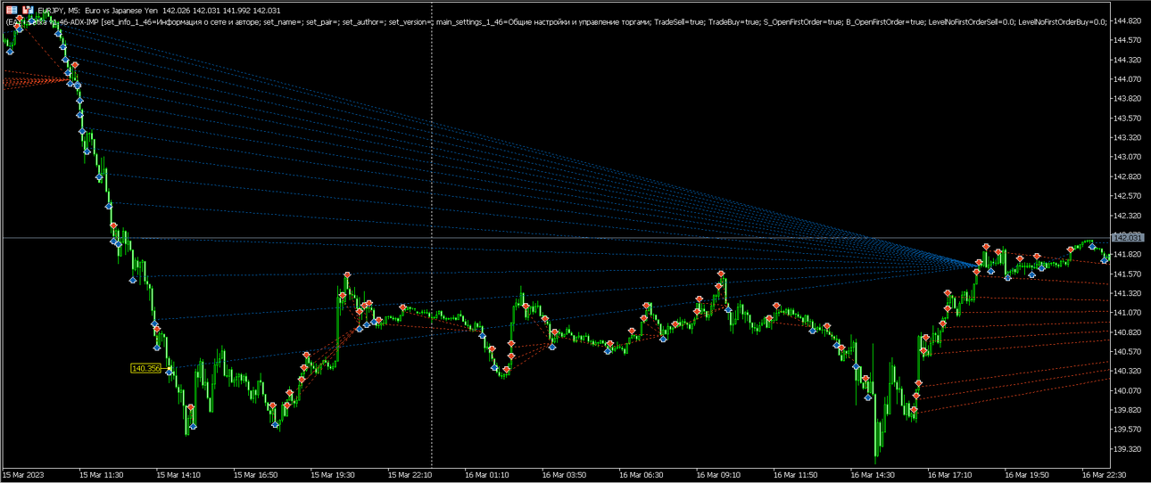
Task: Select the yellow 140.356 price tag
Action: [146, 368]
